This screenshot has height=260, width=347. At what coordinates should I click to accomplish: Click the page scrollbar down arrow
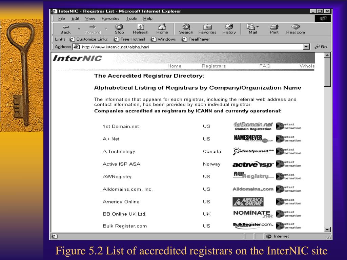click(x=327, y=230)
